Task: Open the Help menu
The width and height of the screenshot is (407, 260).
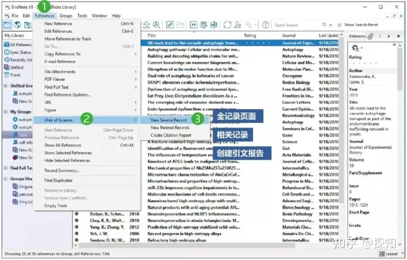Action: pos(116,16)
